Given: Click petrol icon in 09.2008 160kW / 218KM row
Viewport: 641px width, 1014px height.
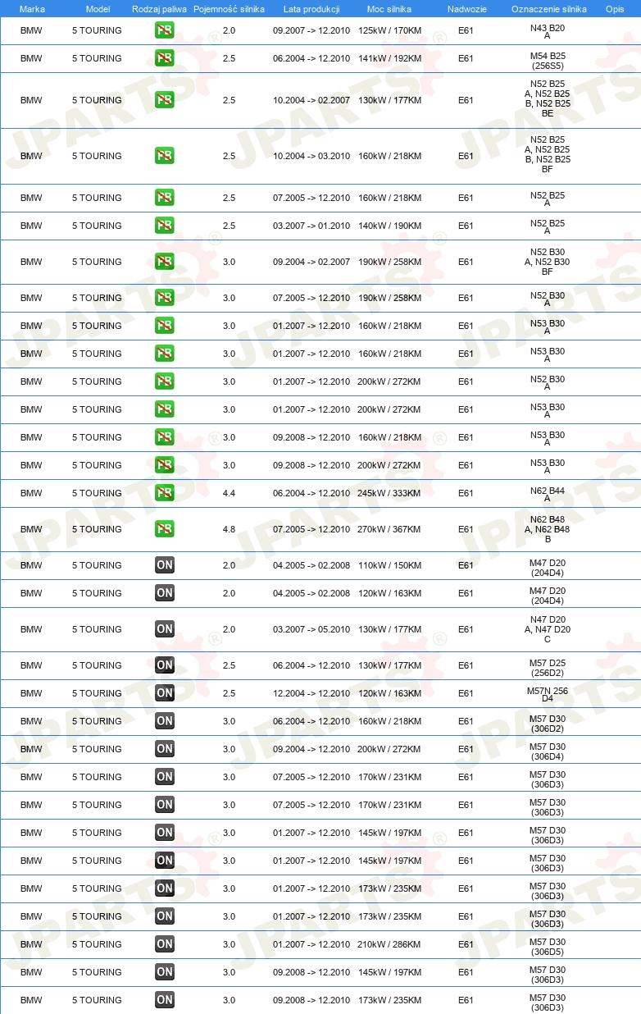Looking at the screenshot, I should [x=165, y=437].
